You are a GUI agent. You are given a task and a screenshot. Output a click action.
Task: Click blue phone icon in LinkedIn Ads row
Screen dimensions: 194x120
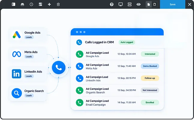(x=79, y=78)
